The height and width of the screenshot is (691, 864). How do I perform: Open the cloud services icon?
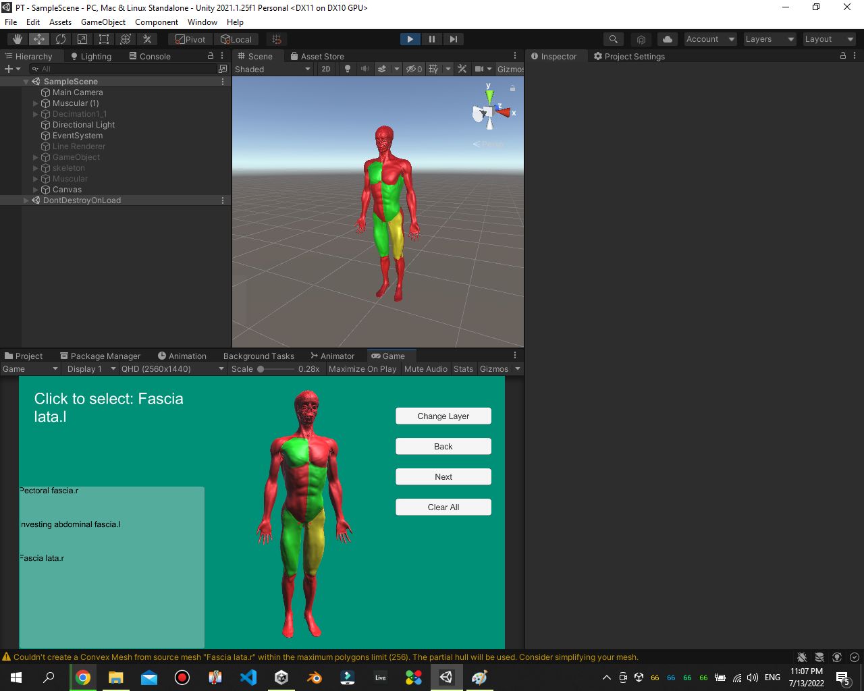click(x=667, y=39)
